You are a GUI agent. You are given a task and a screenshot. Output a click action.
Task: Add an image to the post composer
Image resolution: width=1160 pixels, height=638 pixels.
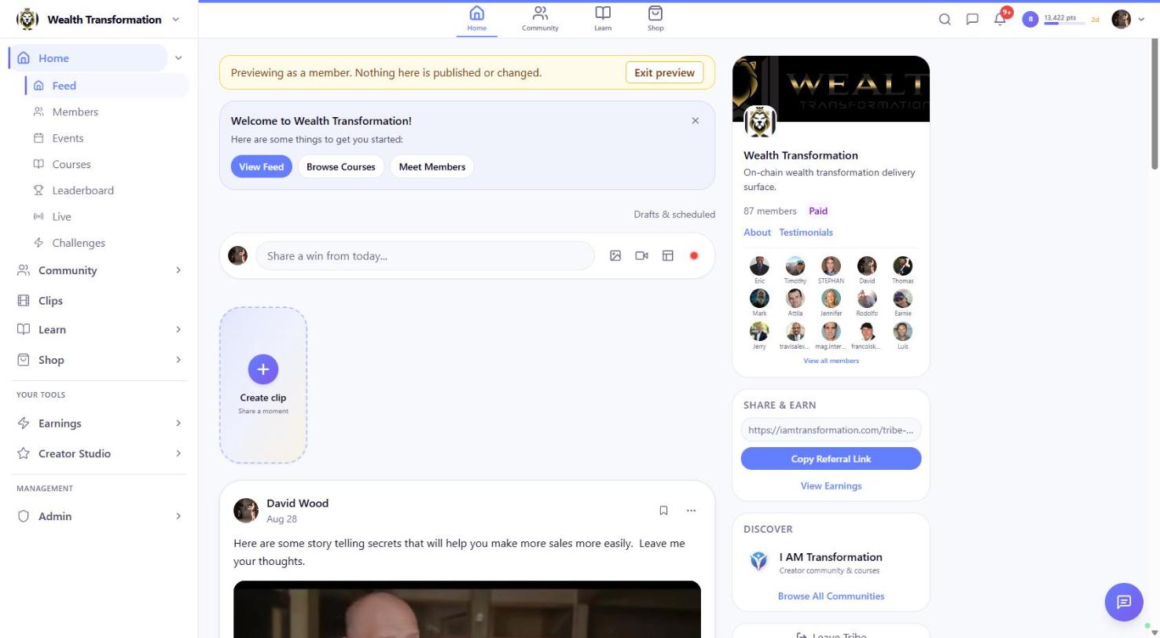[615, 255]
